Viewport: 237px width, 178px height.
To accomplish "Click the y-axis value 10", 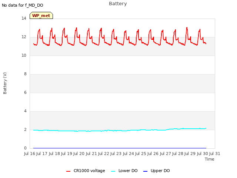I will 24,55.
